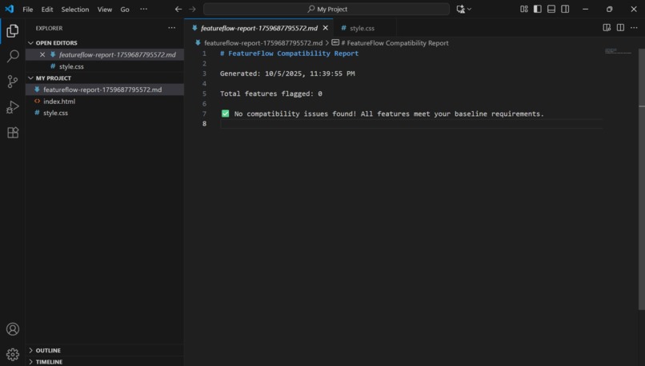Click breadcrumb FeatureFlow Compatibility Report heading
Viewport: 645px width, 366px height.
tap(395, 42)
